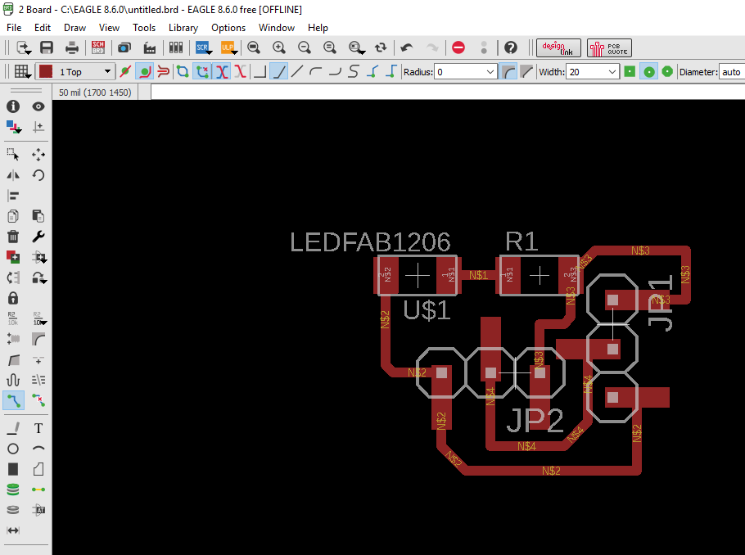The height and width of the screenshot is (555, 745).
Task: Click the Print icon
Action: 72,47
